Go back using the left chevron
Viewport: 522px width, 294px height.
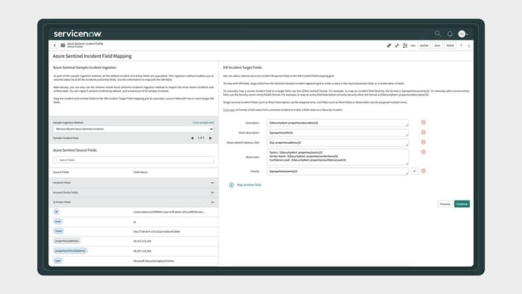[54, 46]
